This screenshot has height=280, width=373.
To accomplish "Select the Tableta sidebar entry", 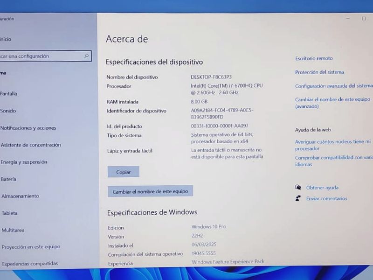I will coord(9,213).
